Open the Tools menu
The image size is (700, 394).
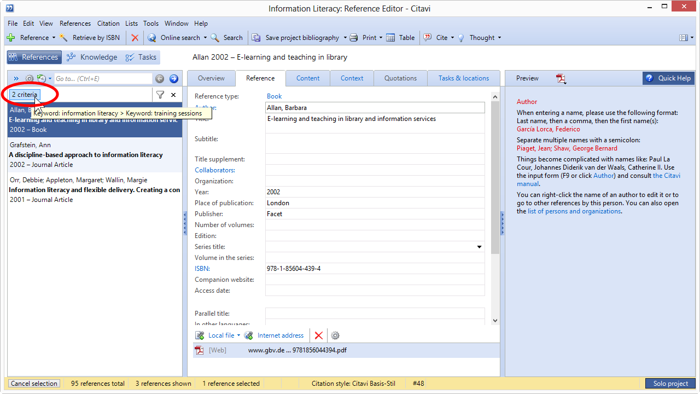click(151, 24)
